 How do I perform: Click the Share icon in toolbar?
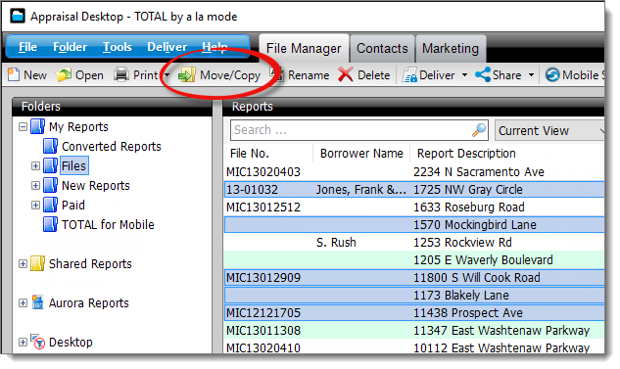pyautogui.click(x=483, y=74)
